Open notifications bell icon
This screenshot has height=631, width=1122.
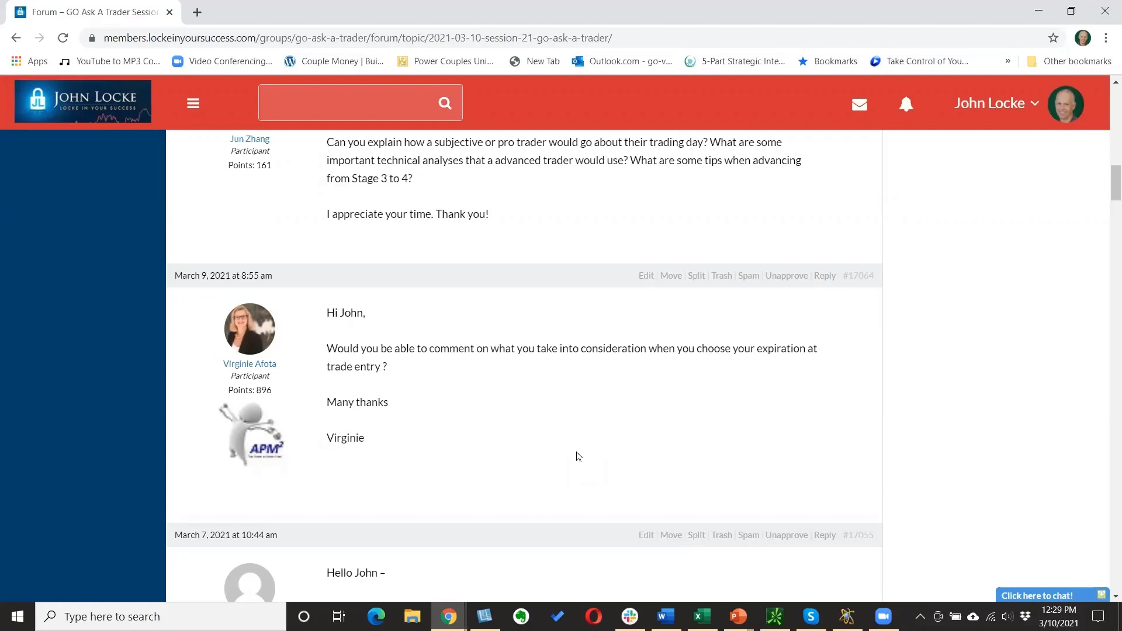tap(906, 104)
